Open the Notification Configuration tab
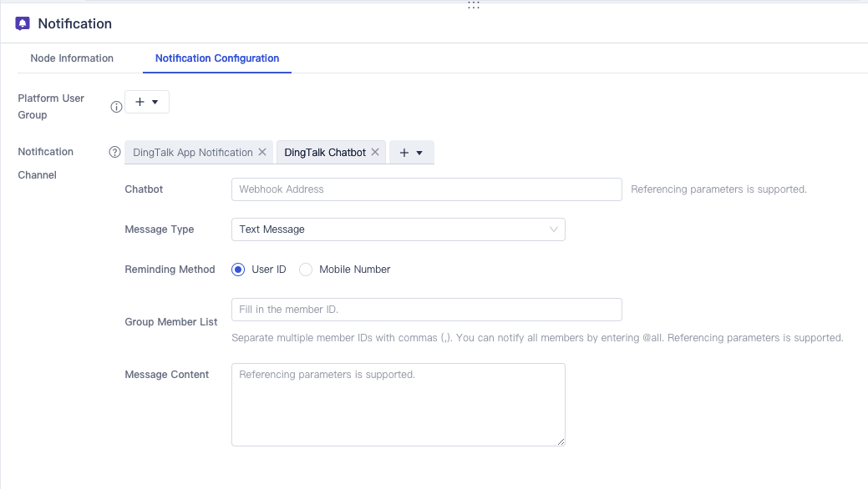This screenshot has height=489, width=868. click(217, 58)
